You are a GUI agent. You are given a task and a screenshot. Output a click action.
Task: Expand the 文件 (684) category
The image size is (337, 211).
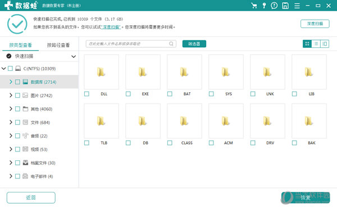[11, 122]
